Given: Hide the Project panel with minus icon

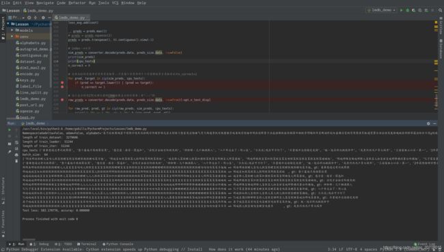Looking at the screenshot, I should (x=49, y=18).
